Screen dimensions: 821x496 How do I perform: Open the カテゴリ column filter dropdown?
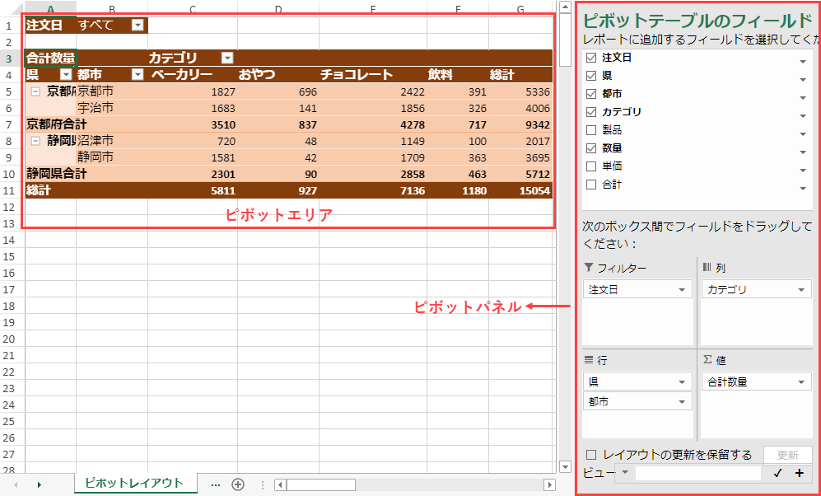pos(227,58)
